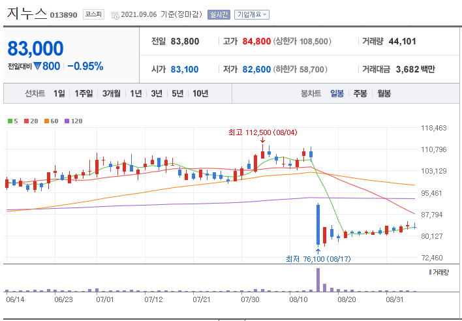This screenshot has width=462, height=321.
Task: Click the green 5-day moving average legend
Action: click(13, 121)
